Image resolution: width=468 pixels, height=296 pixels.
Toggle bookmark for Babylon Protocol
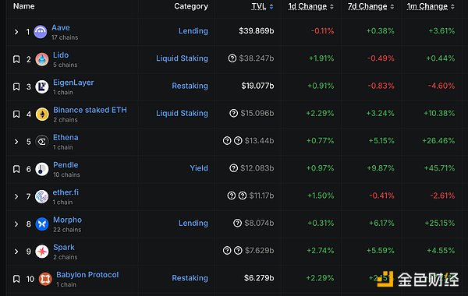coord(16,279)
